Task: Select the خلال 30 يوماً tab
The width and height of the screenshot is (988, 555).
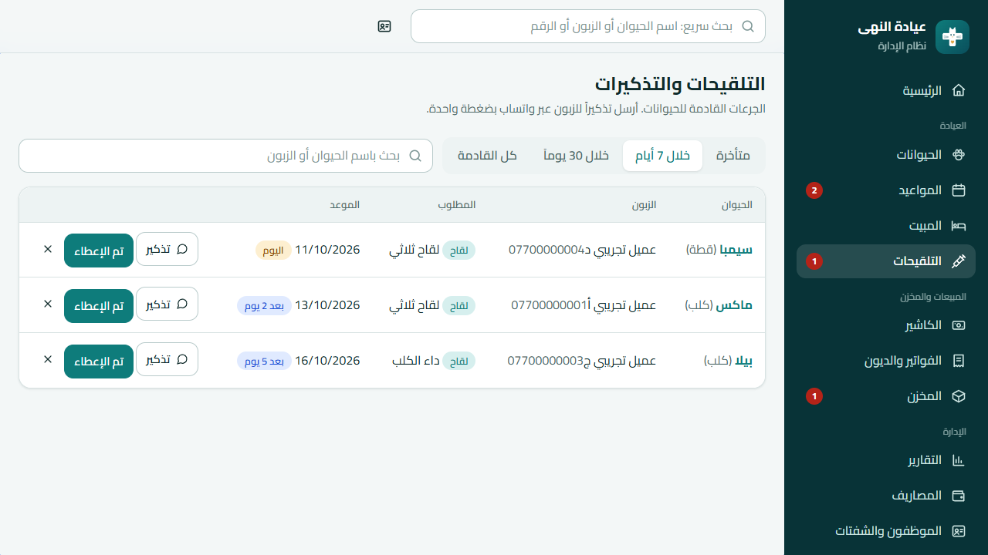Action: (577, 156)
